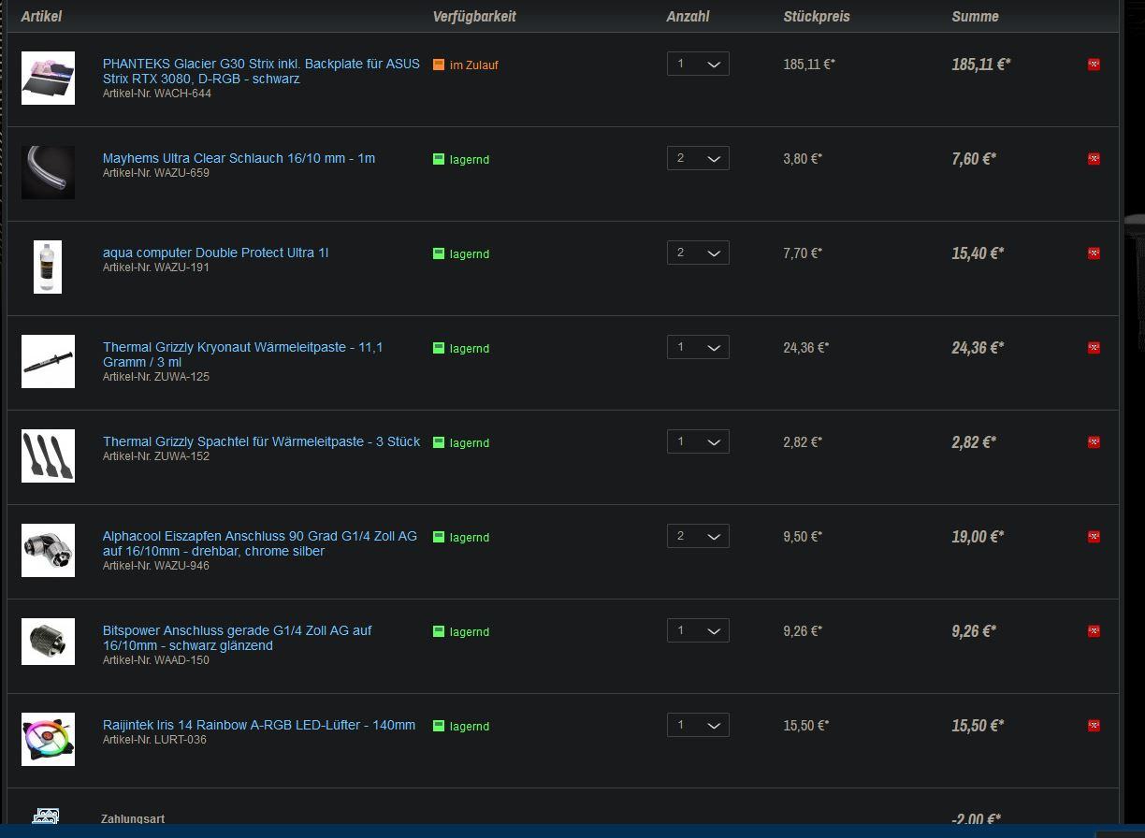Open Thermal Grizzly Spachtel product link
Viewport: 1145px width, 838px height.
[261, 441]
